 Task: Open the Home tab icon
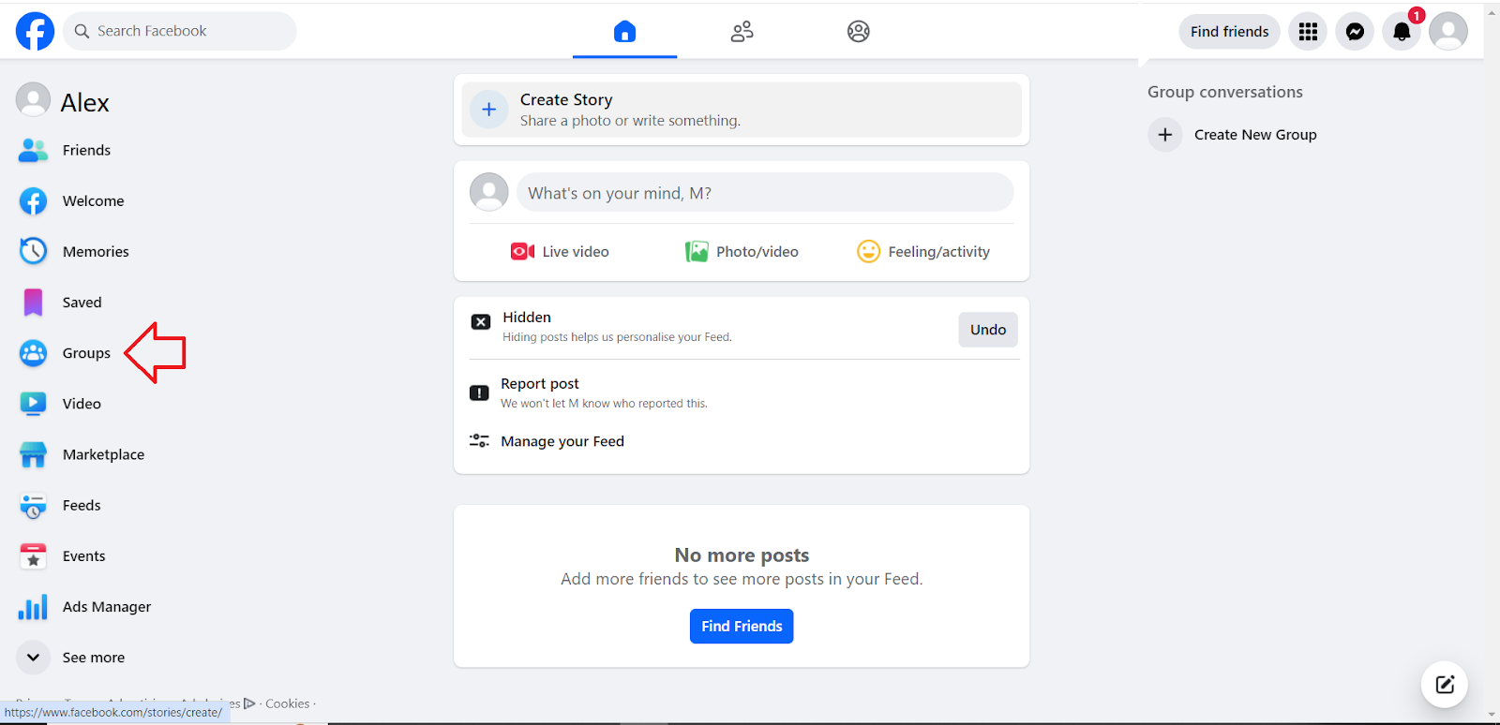tap(624, 32)
